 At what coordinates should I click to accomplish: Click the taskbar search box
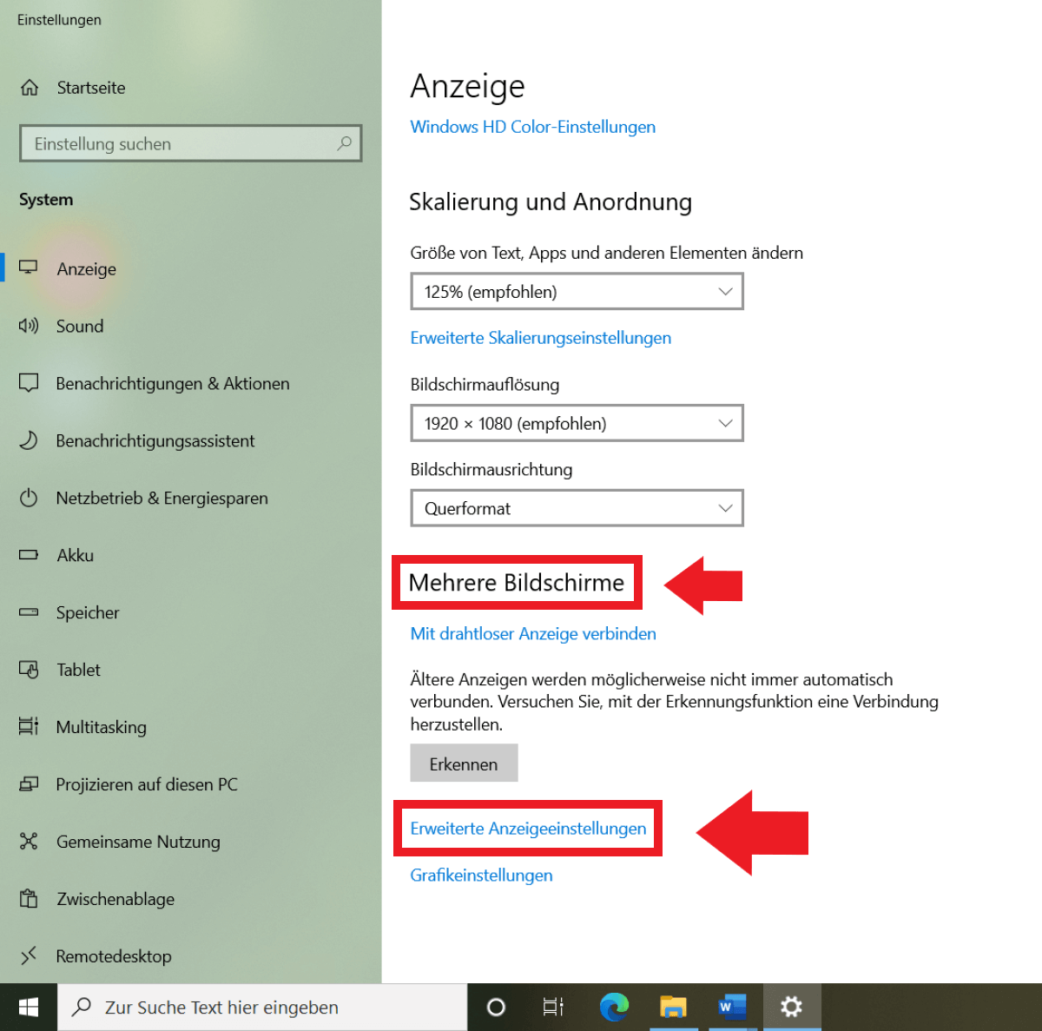pos(262,1008)
